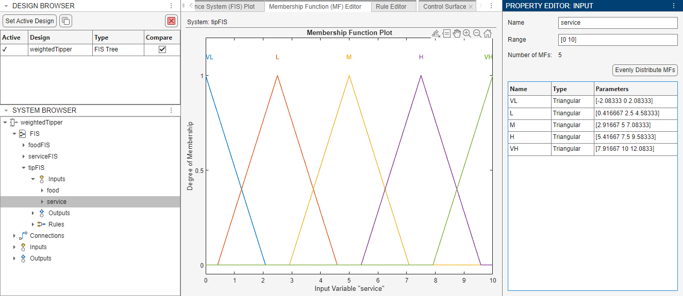
Task: Open Design Browser three-dot options menu
Action: click(172, 6)
